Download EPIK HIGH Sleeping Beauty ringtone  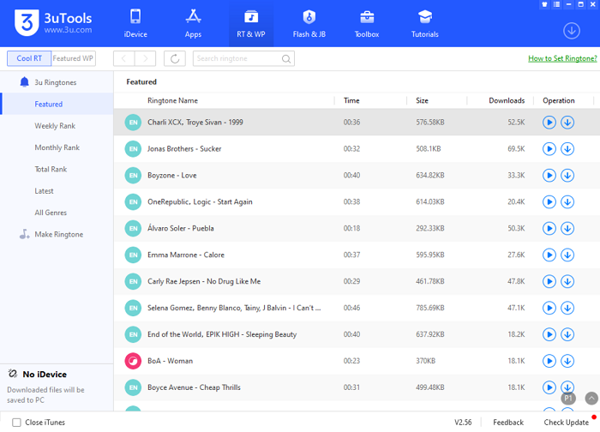(x=567, y=334)
